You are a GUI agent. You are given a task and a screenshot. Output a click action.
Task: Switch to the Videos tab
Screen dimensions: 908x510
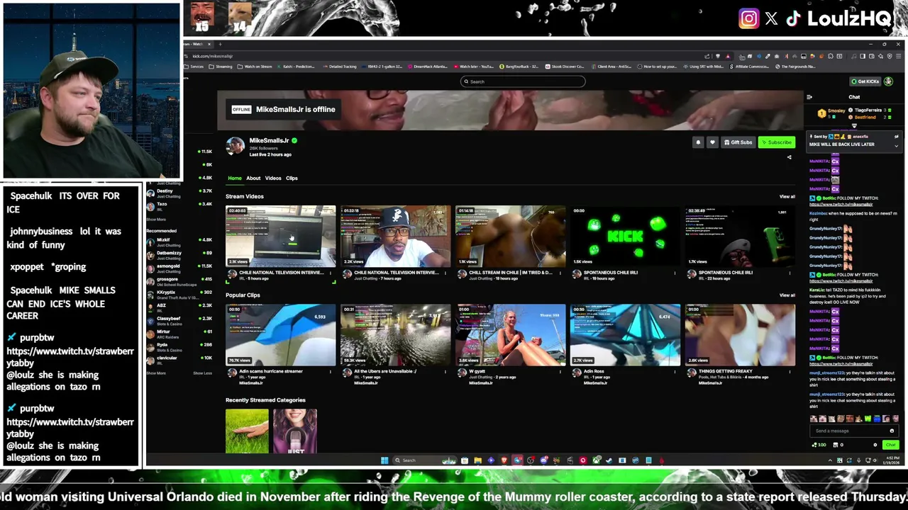[273, 178]
